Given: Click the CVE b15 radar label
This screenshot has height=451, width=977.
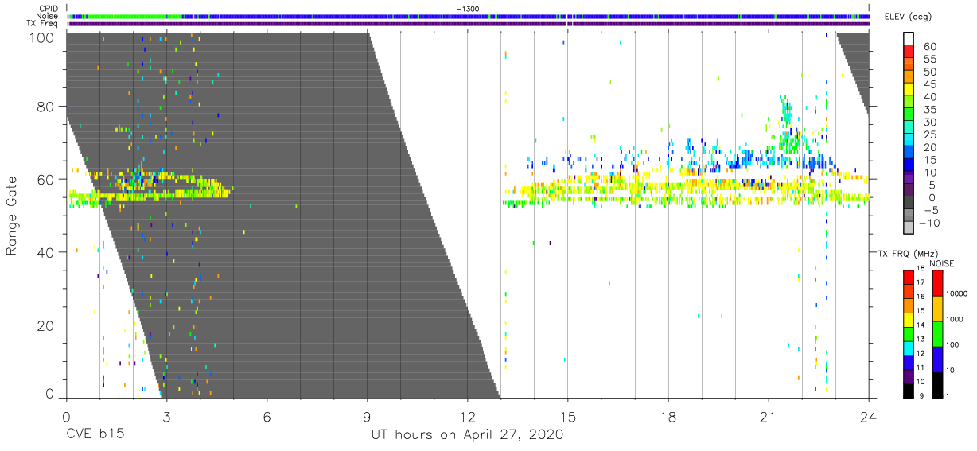Looking at the screenshot, I should (x=95, y=435).
